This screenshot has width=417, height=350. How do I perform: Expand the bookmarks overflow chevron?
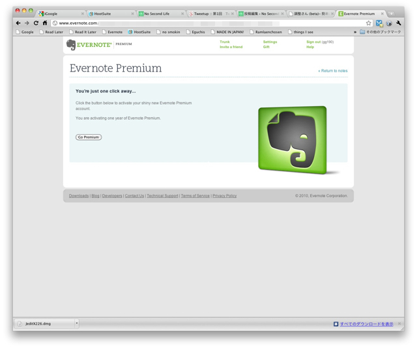point(355,32)
